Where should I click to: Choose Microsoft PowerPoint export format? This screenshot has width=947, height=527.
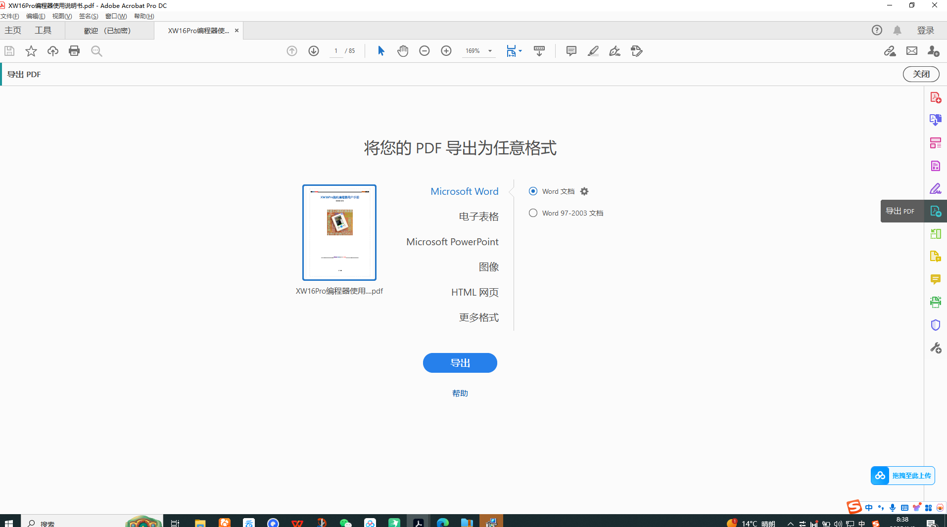(452, 242)
